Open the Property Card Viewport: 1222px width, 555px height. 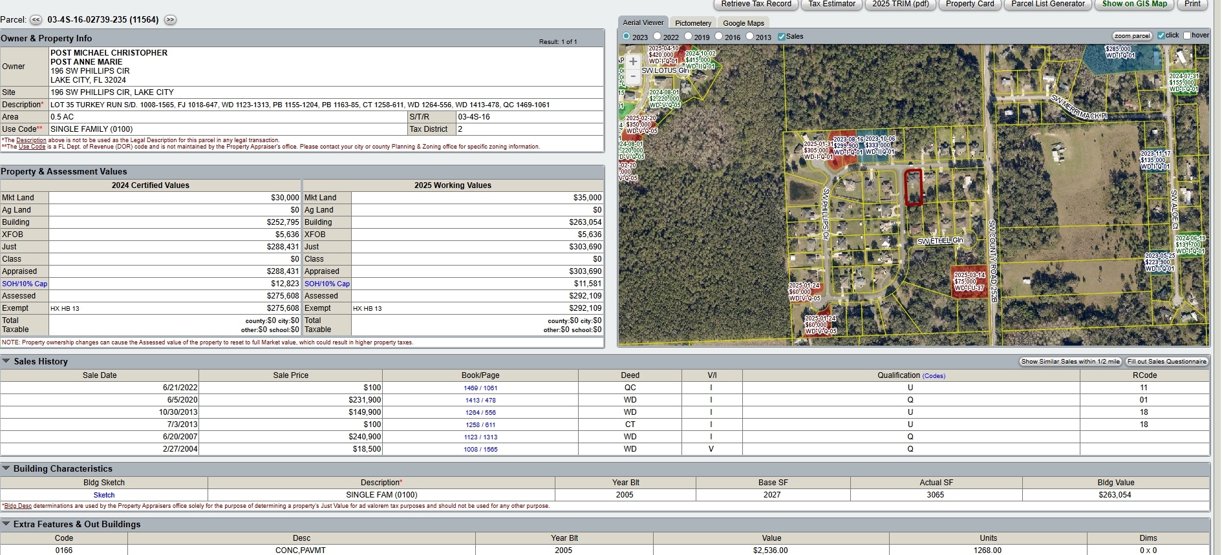pos(970,4)
